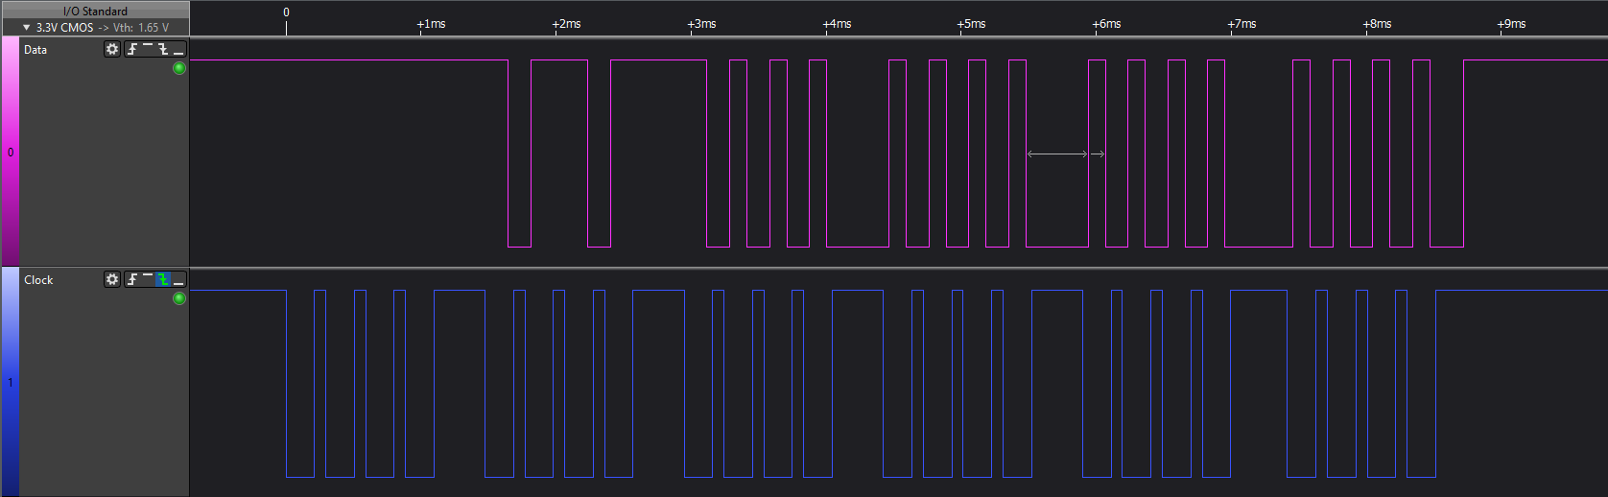Click the +8ms tick on timeline
This screenshot has width=1608, height=497.
1377,24
